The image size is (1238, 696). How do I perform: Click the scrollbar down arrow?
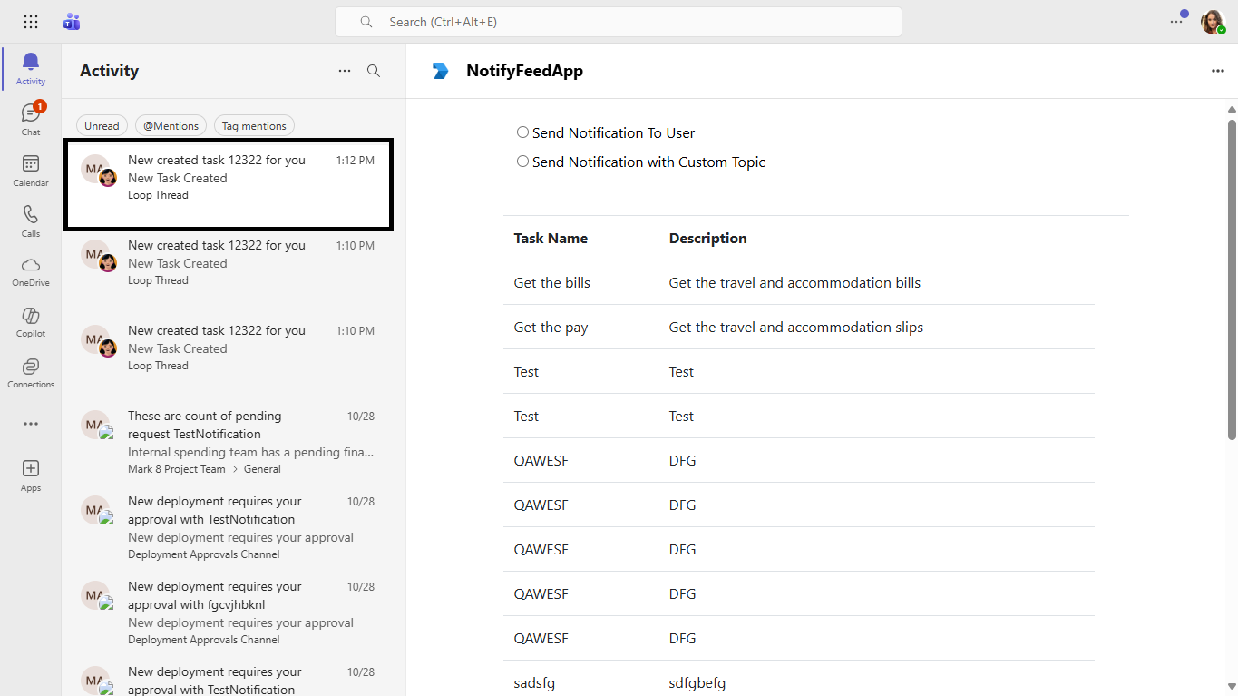(x=1232, y=687)
